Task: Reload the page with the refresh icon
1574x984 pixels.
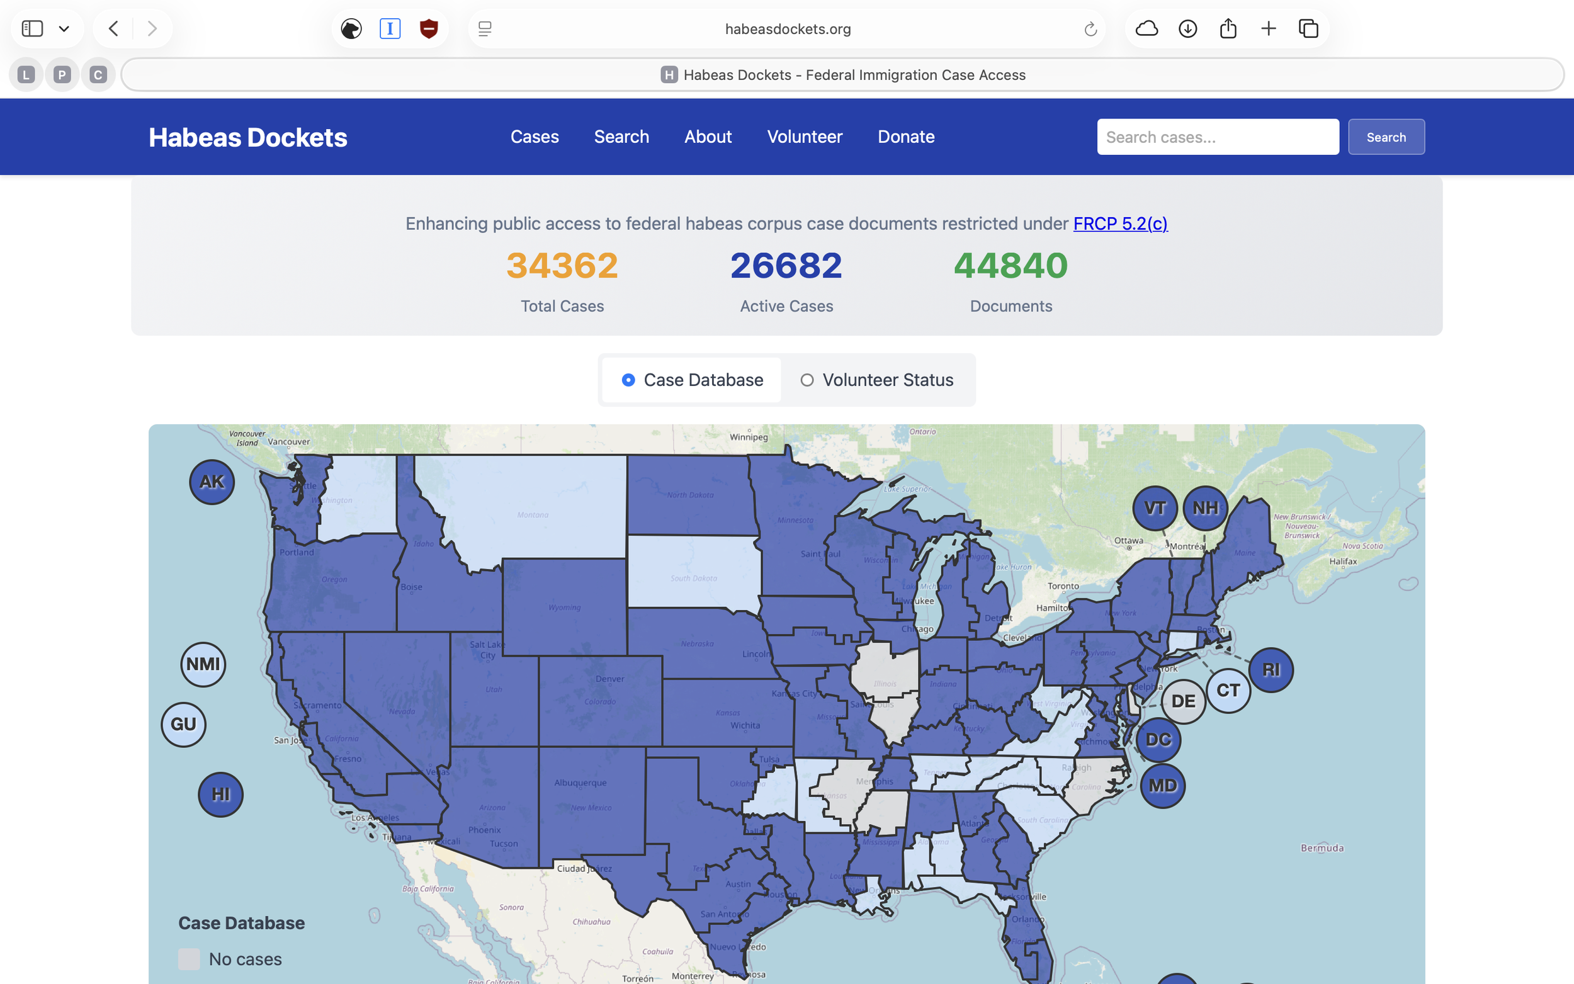Action: (x=1090, y=28)
